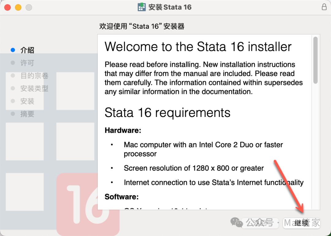
Task: Click the "Hardware:" section label
Action: click(x=123, y=130)
